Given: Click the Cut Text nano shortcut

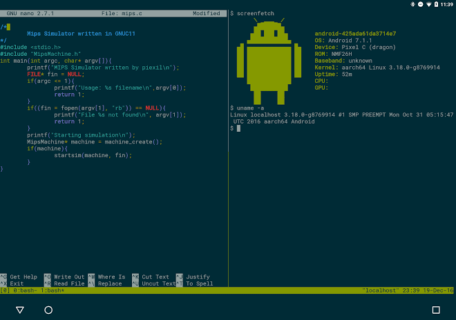Looking at the screenshot, I should pos(151,277).
